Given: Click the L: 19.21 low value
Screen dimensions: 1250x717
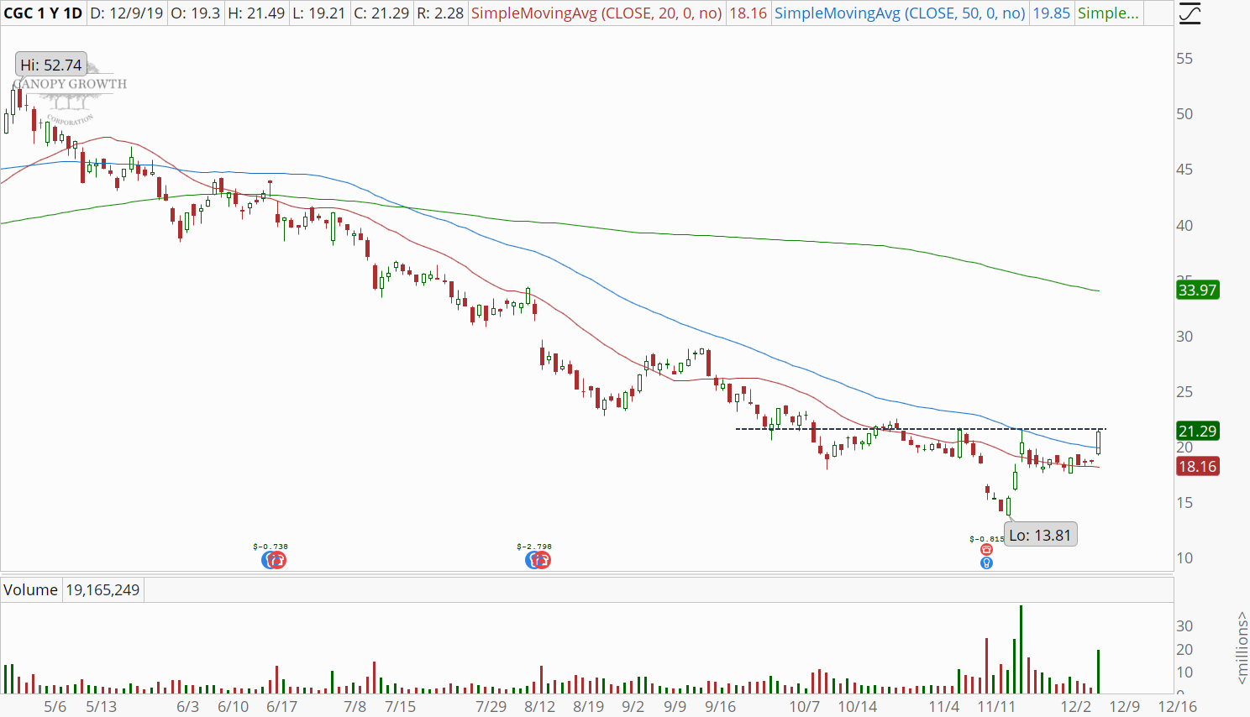Looking at the screenshot, I should coord(319,13).
